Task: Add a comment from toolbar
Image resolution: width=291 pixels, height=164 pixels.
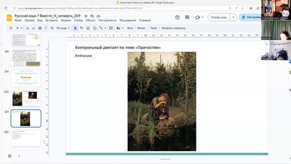Action: 111,28
